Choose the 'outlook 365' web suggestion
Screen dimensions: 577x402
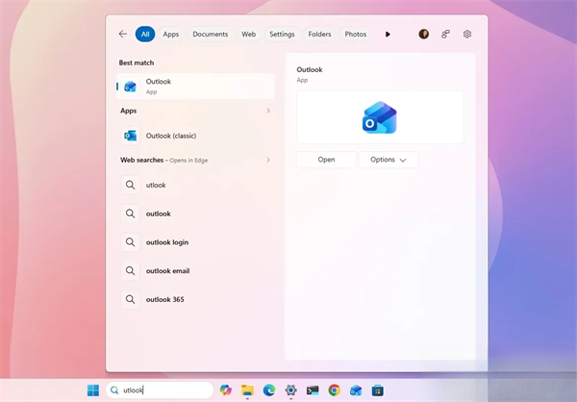point(195,299)
